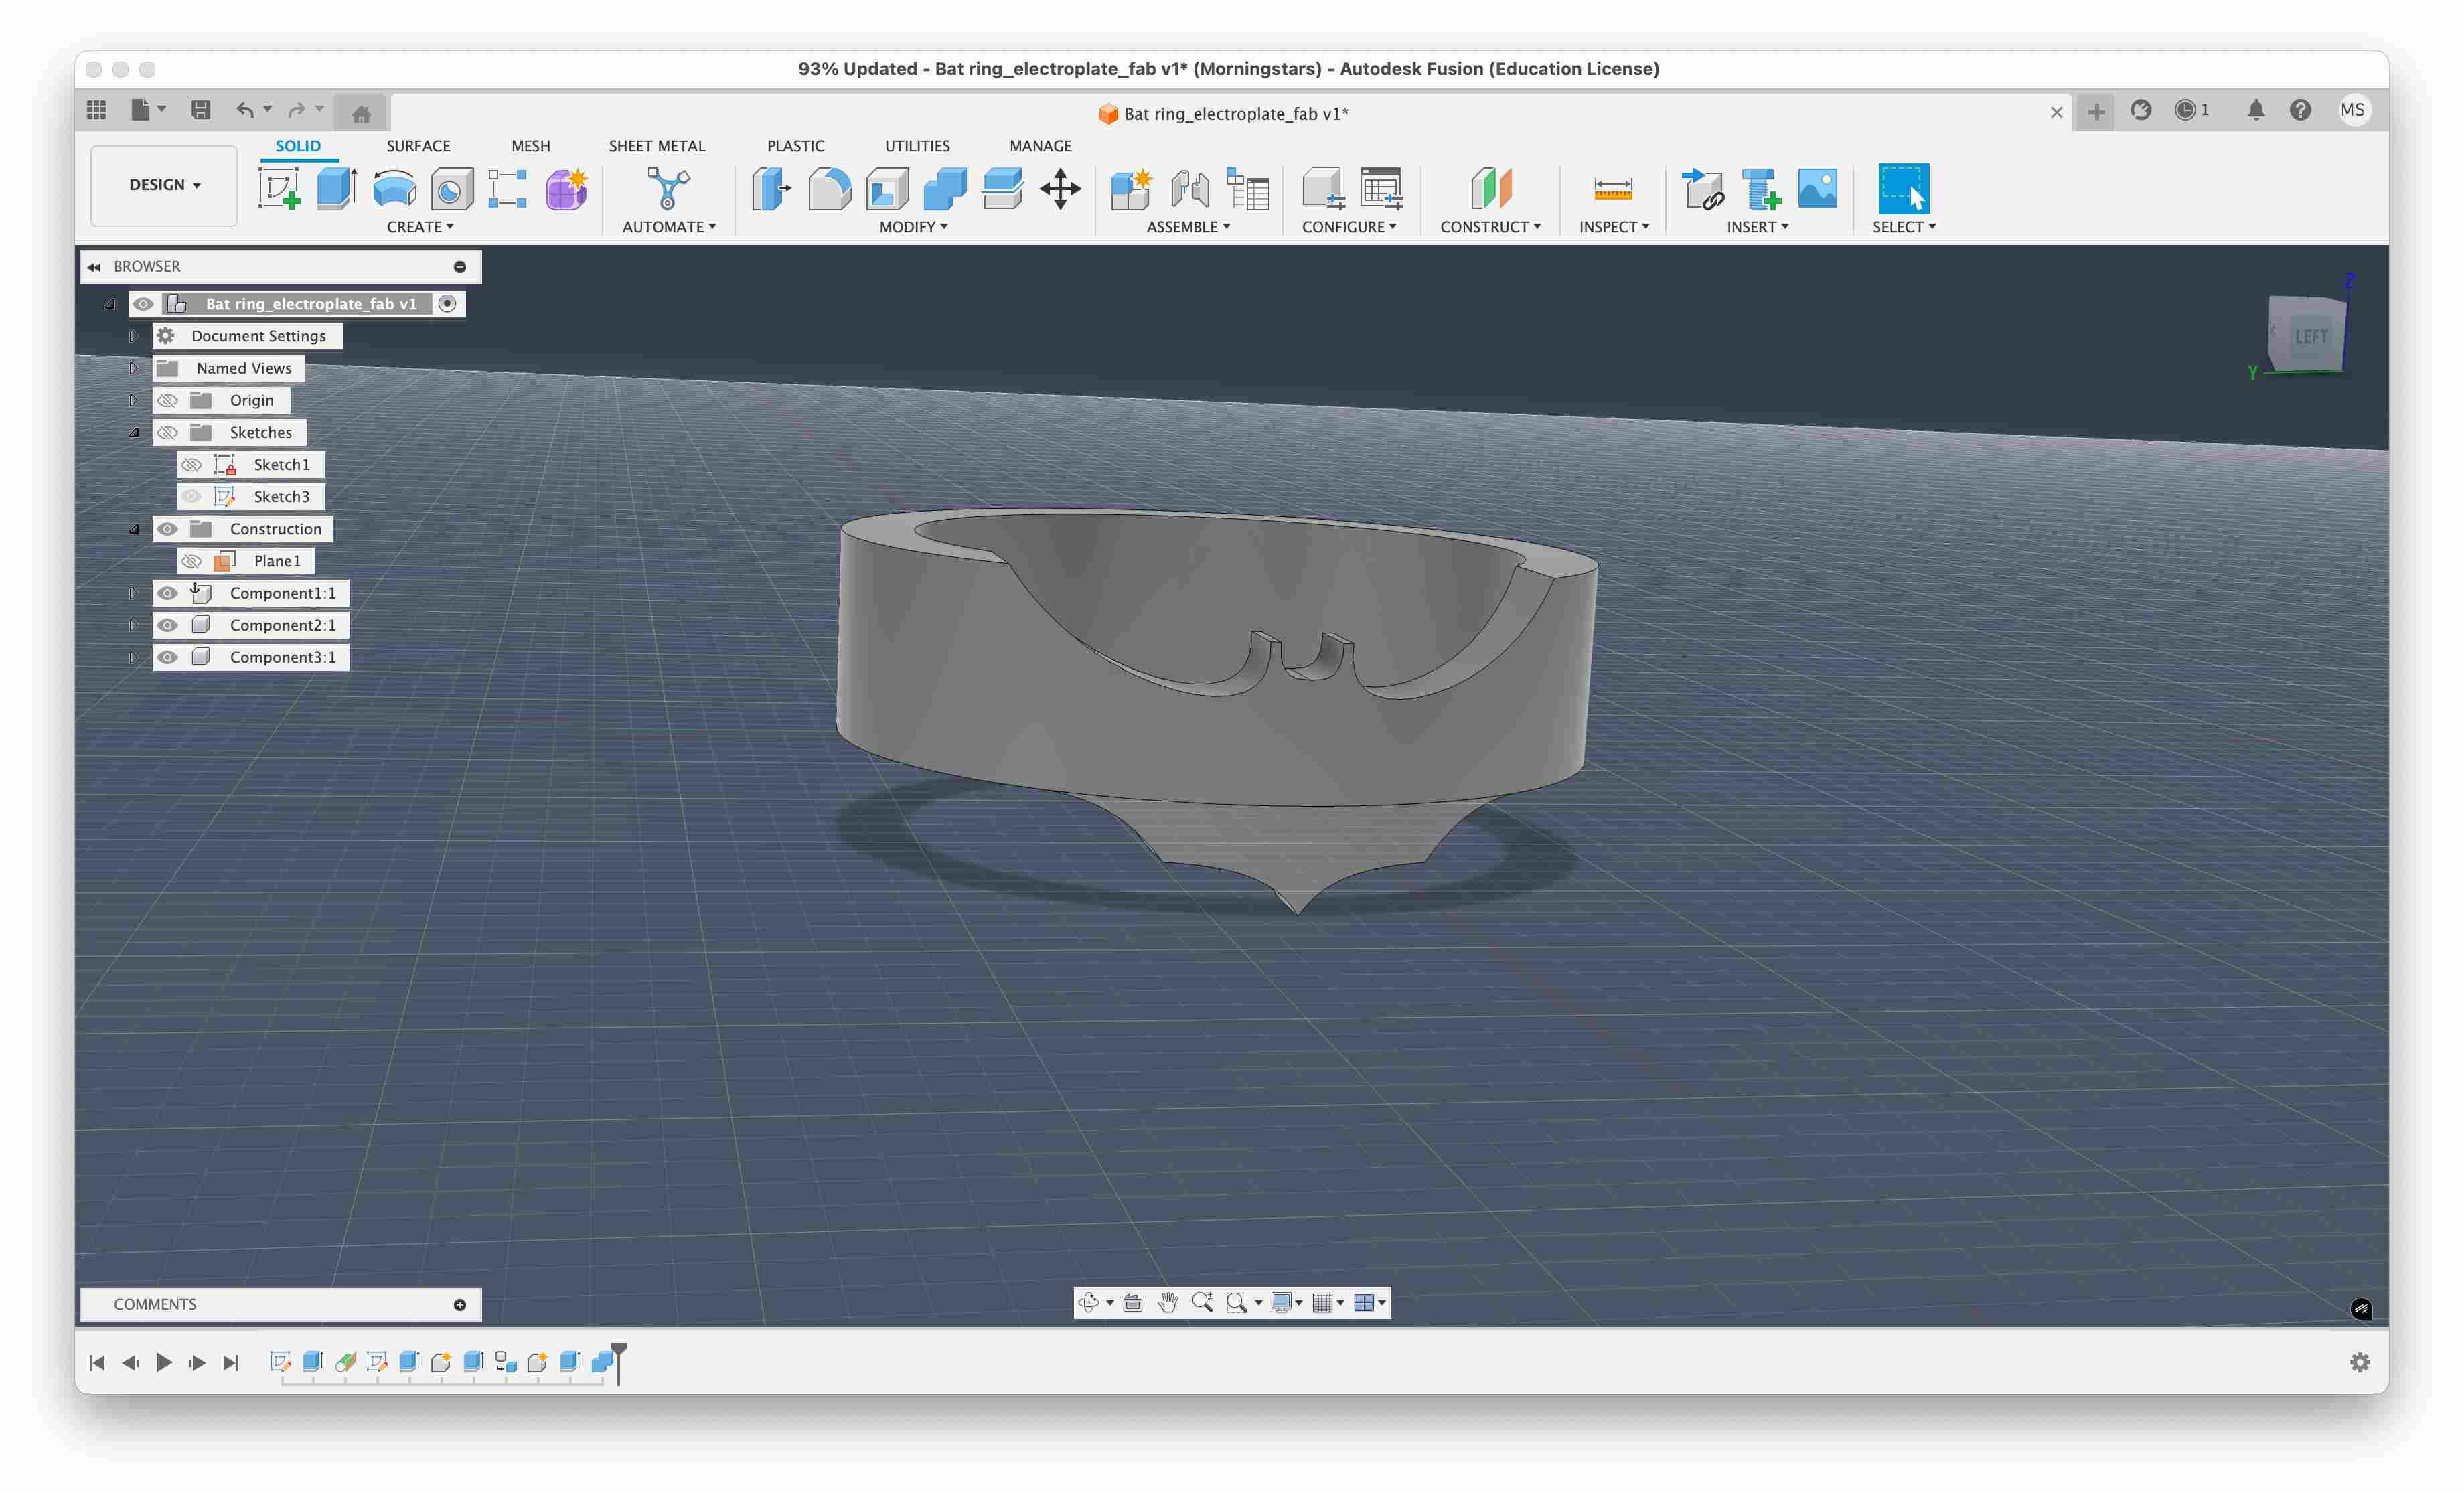This screenshot has height=1493, width=2464.
Task: Select the Combine tool in Modify
Action: tap(945, 188)
